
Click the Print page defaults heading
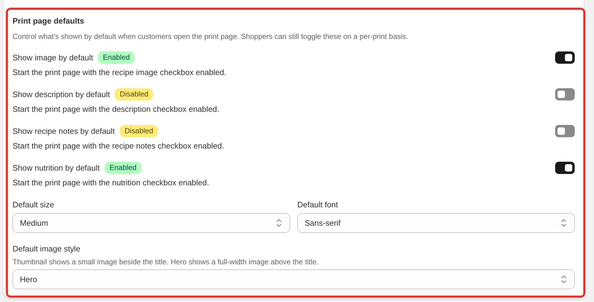point(48,21)
